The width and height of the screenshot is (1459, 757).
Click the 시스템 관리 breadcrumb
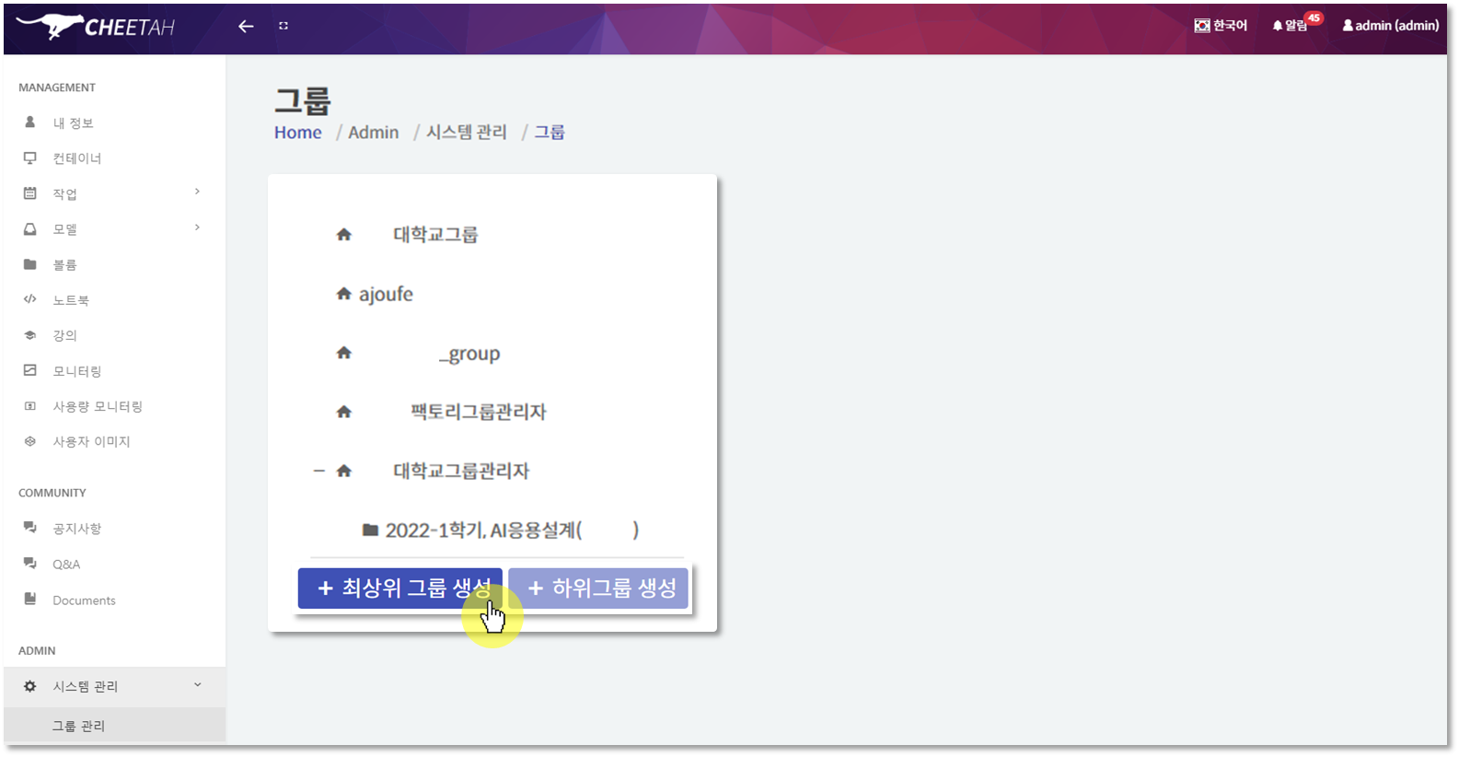(x=467, y=133)
